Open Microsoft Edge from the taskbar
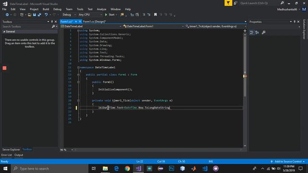308x173 pixels. (x=116, y=169)
